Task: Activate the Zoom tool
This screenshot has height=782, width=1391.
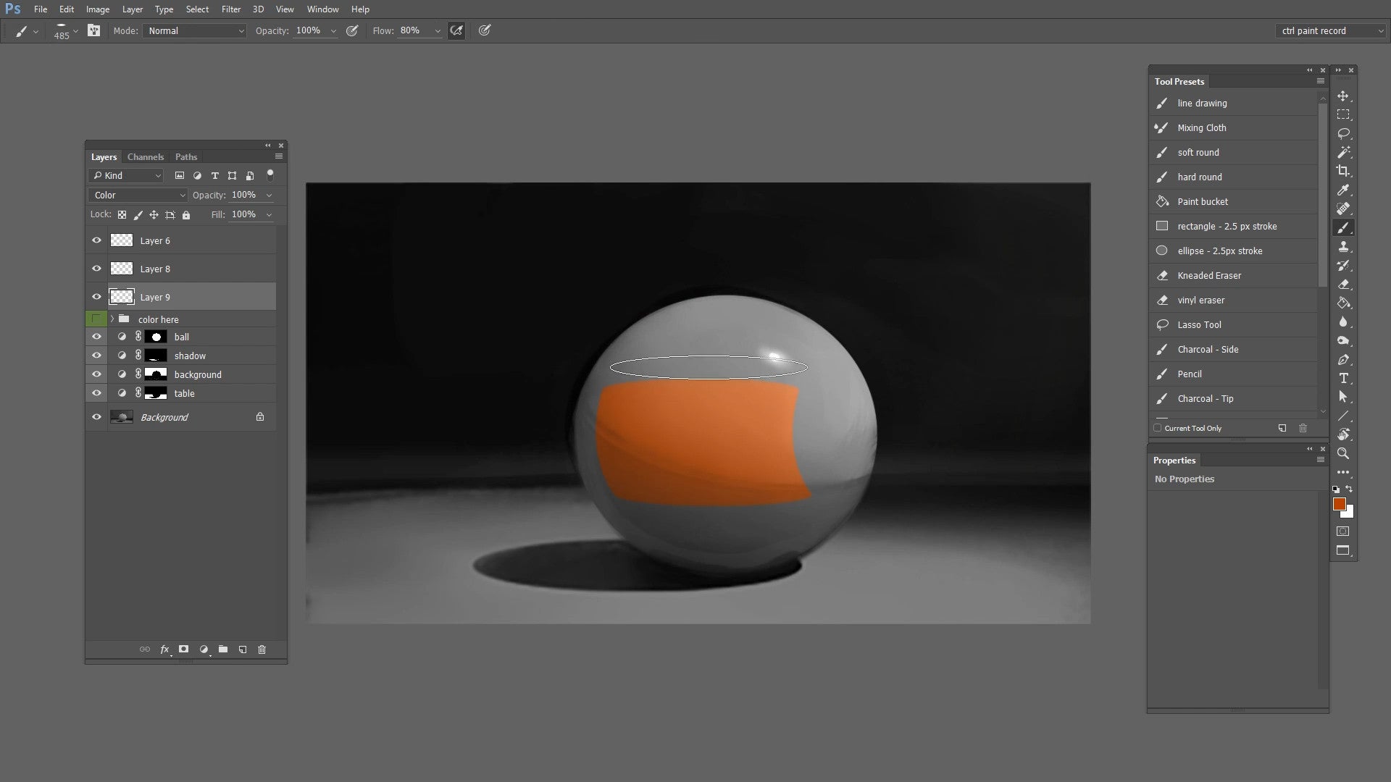Action: (1344, 453)
